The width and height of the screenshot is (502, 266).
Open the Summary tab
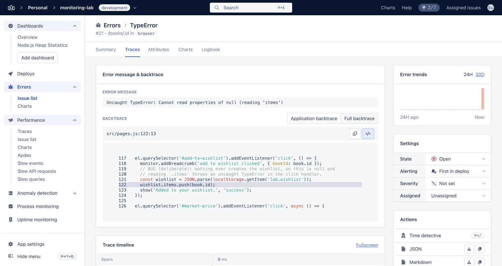[x=106, y=49]
